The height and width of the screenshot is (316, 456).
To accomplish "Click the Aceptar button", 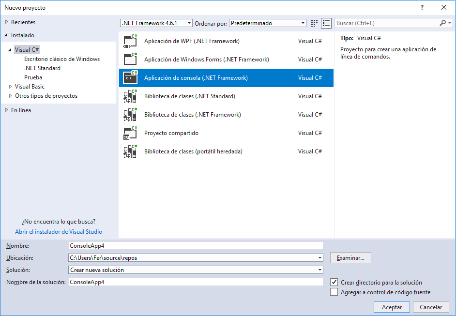I will 392,307.
